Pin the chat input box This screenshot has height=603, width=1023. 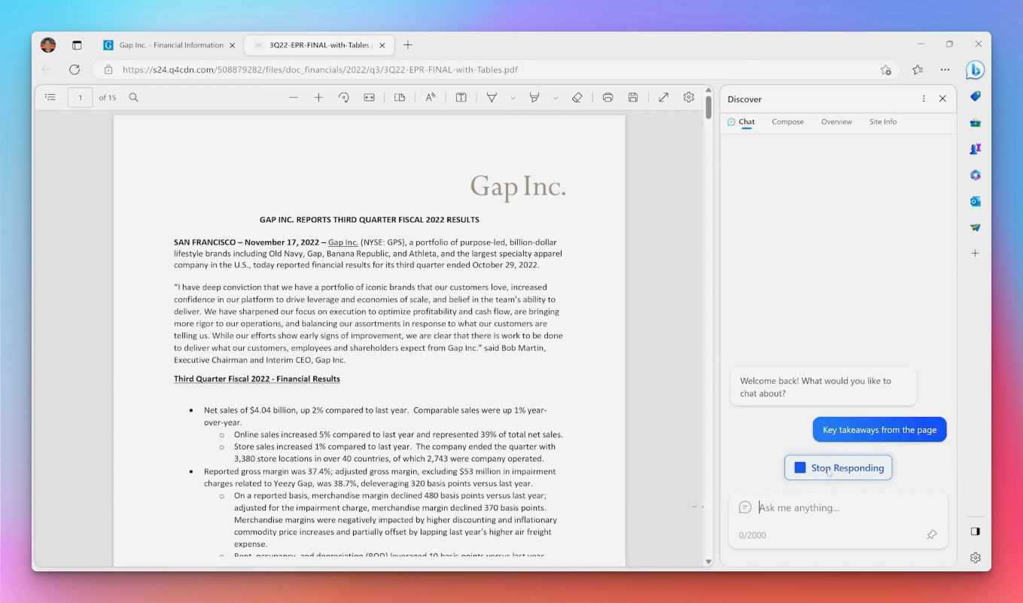click(x=932, y=534)
